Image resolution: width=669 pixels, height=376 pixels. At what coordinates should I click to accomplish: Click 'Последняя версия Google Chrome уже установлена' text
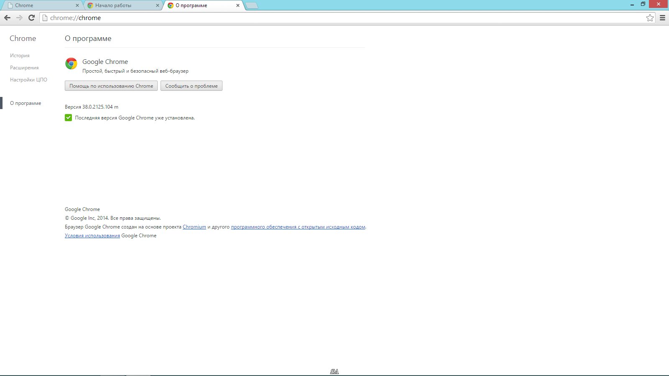tap(135, 118)
